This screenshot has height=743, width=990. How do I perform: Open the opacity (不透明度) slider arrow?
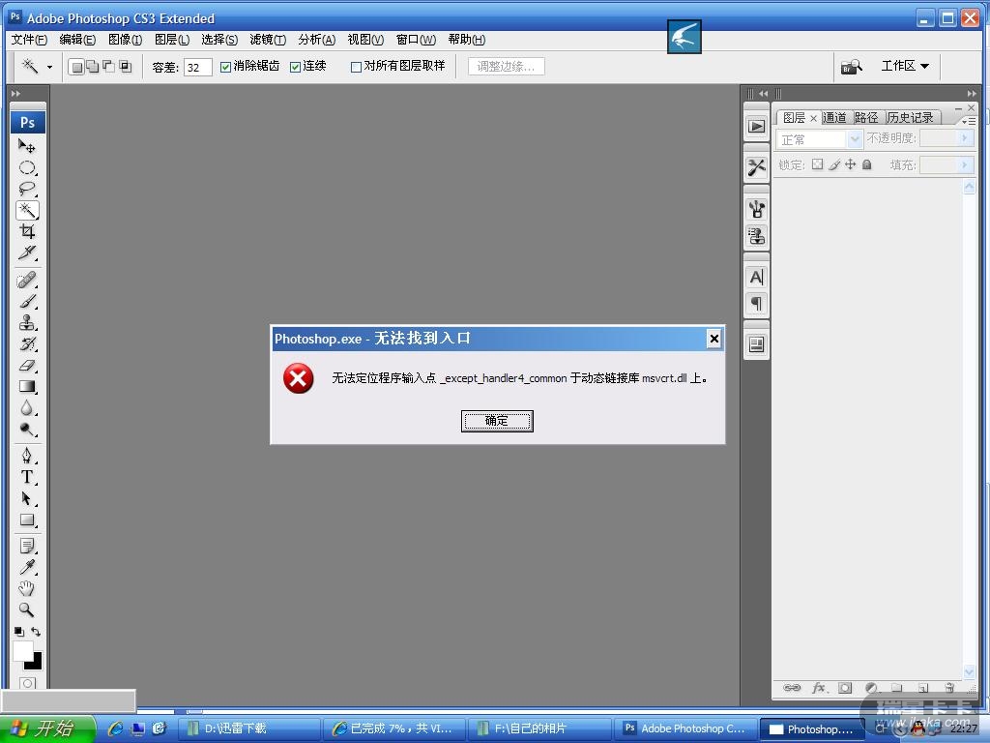pyautogui.click(x=964, y=138)
